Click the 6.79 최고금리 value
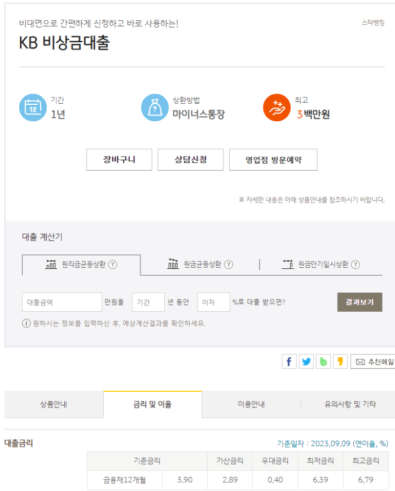The image size is (395, 491). coord(366,480)
